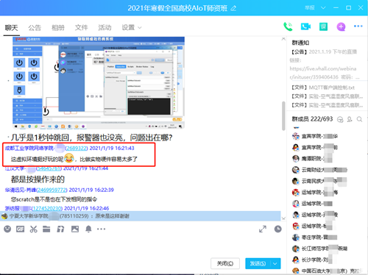
Task: Expand the 设置 dropdown tab
Action: [x=132, y=28]
